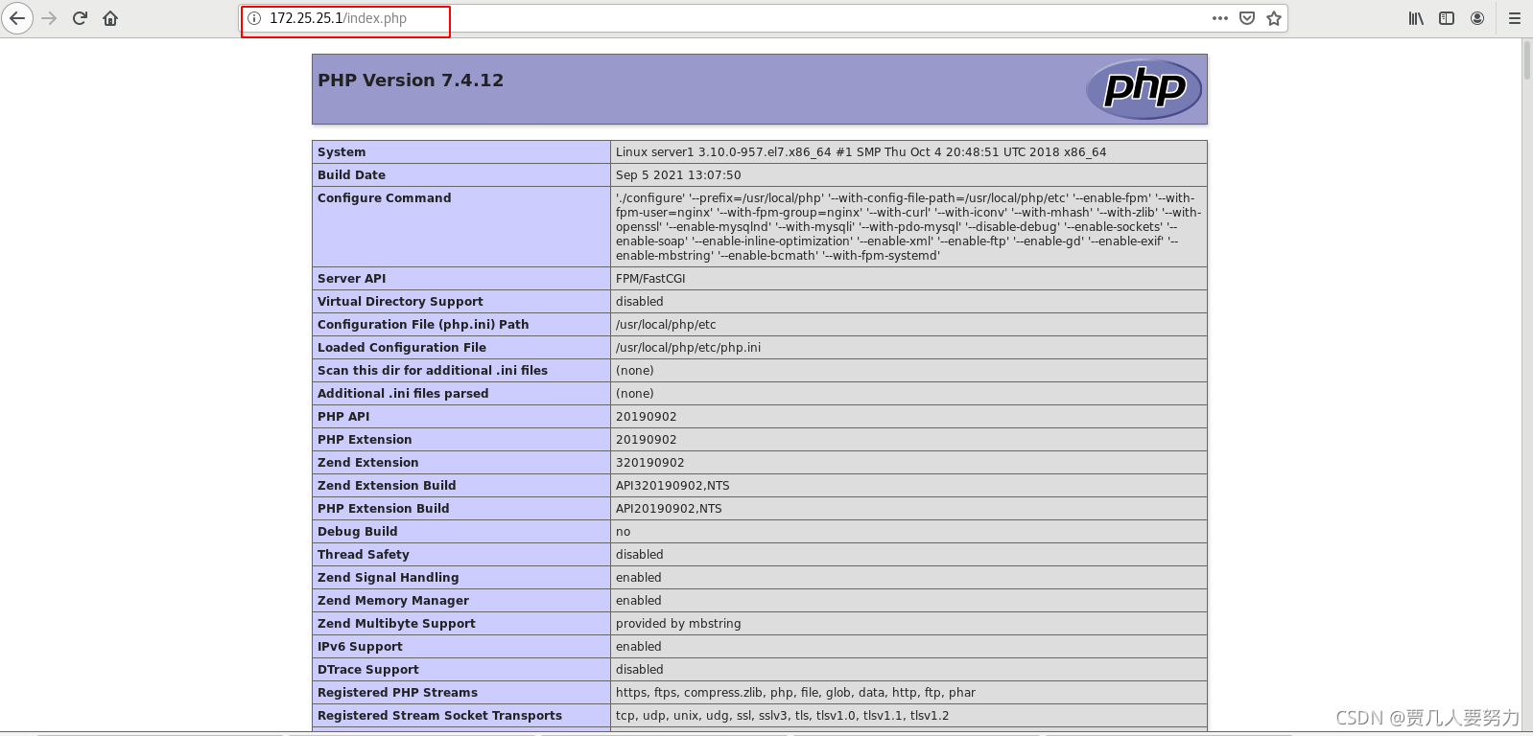Screen dimensions: 1533x736
Task: Select the 'Loaded Configuration File' label
Action: (402, 348)
